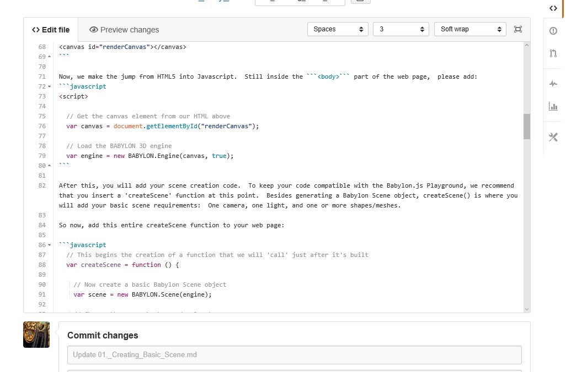
Task: Click the editor vertical scrollbar thumb
Action: click(x=527, y=127)
